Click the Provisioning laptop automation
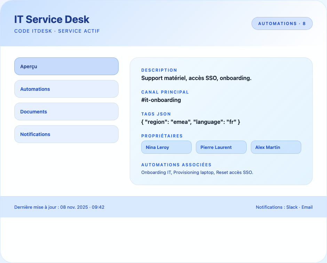 (x=194, y=172)
